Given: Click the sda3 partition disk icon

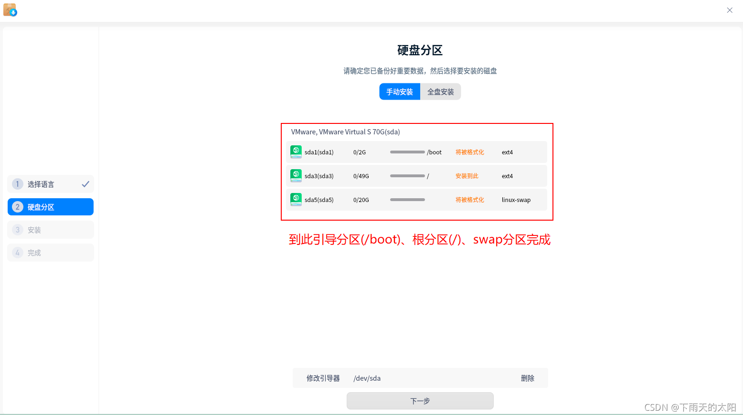Looking at the screenshot, I should click(296, 175).
